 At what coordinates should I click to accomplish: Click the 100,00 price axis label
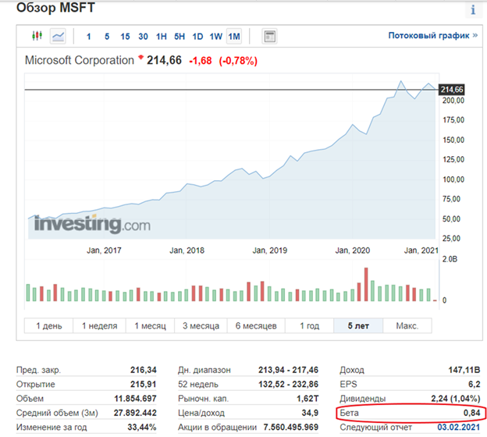tap(453, 179)
